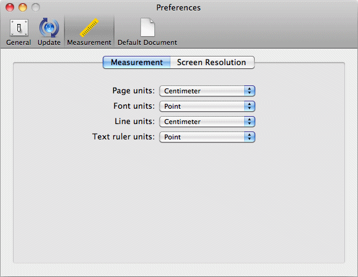Click the Update label in the toolbar
This screenshot has width=358, height=277.
pos(49,42)
